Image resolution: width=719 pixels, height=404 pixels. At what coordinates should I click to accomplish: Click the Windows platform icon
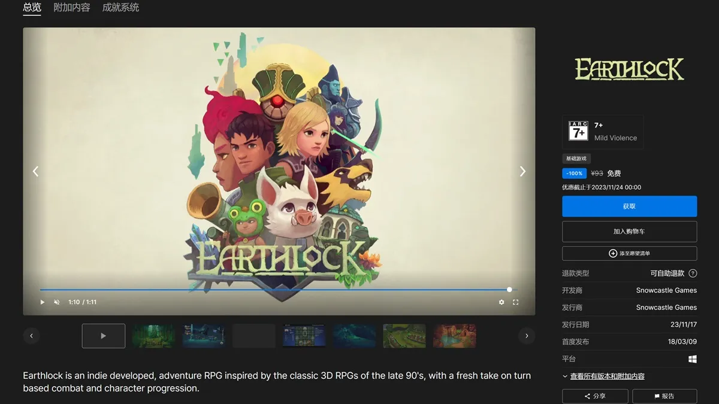point(693,359)
